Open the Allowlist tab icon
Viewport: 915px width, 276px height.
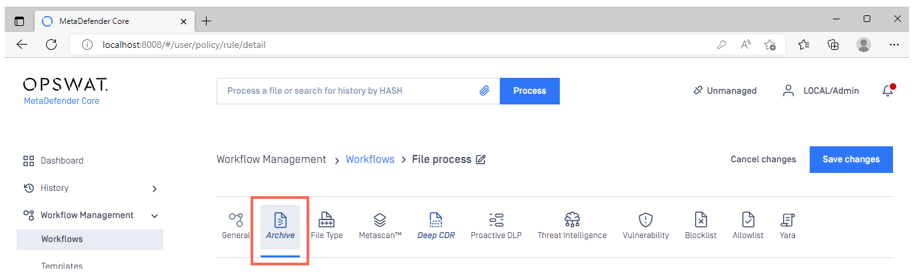click(x=748, y=219)
